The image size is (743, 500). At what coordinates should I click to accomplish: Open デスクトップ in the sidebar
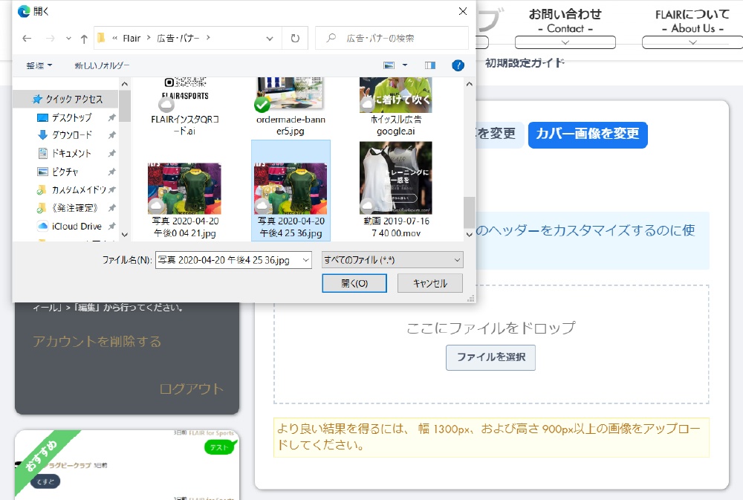[71, 117]
